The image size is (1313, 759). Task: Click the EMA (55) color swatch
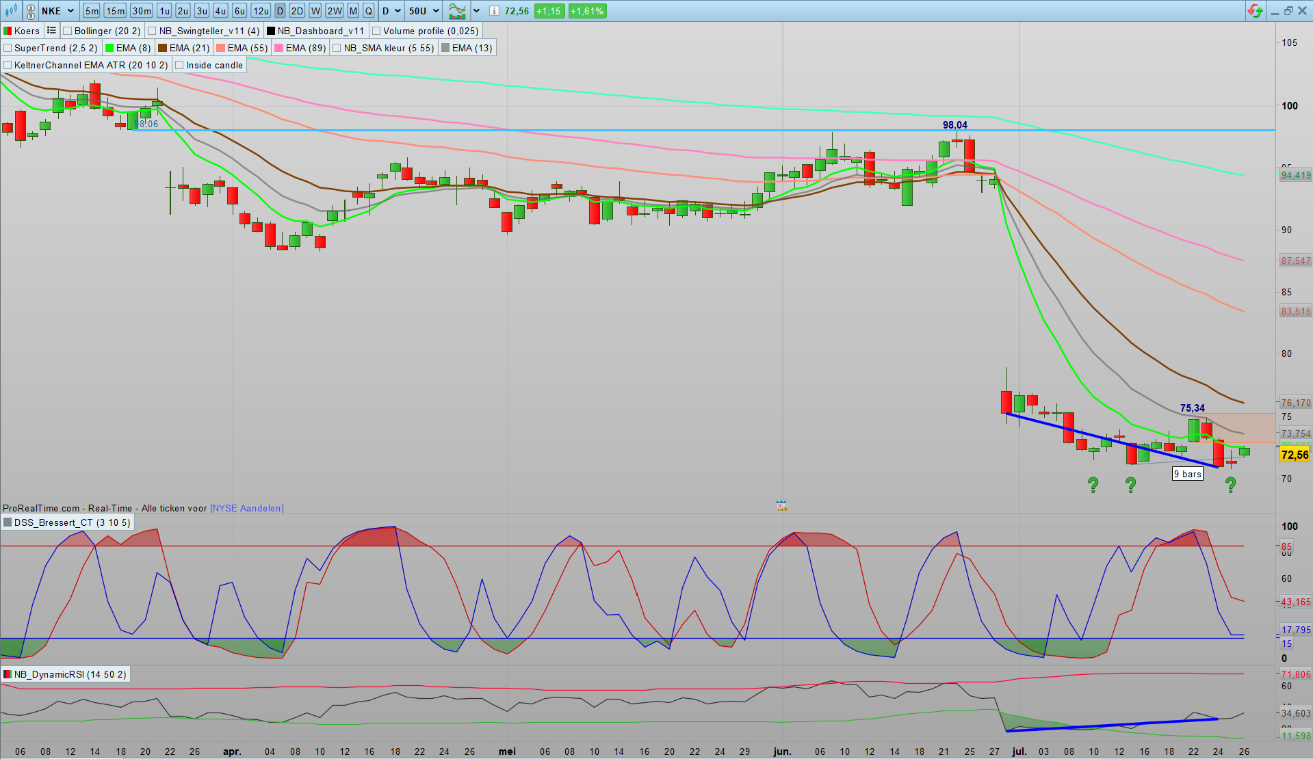pos(220,48)
